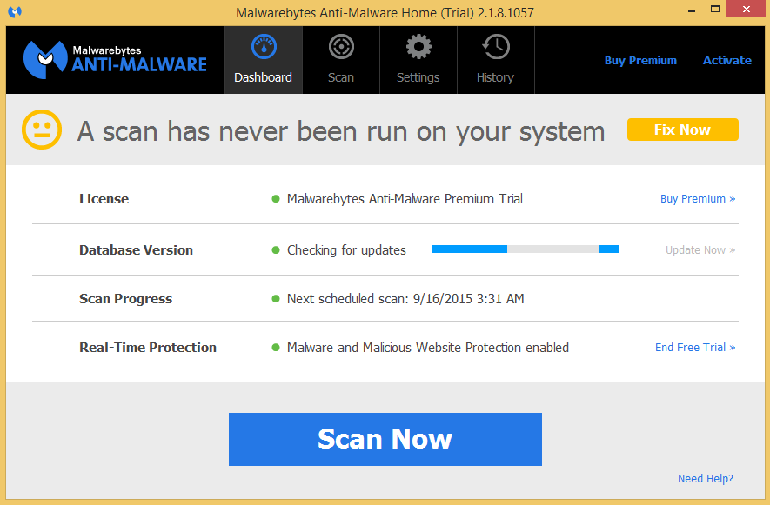Click 'Malware and Malicious Website Protection enabled' text

pos(428,348)
